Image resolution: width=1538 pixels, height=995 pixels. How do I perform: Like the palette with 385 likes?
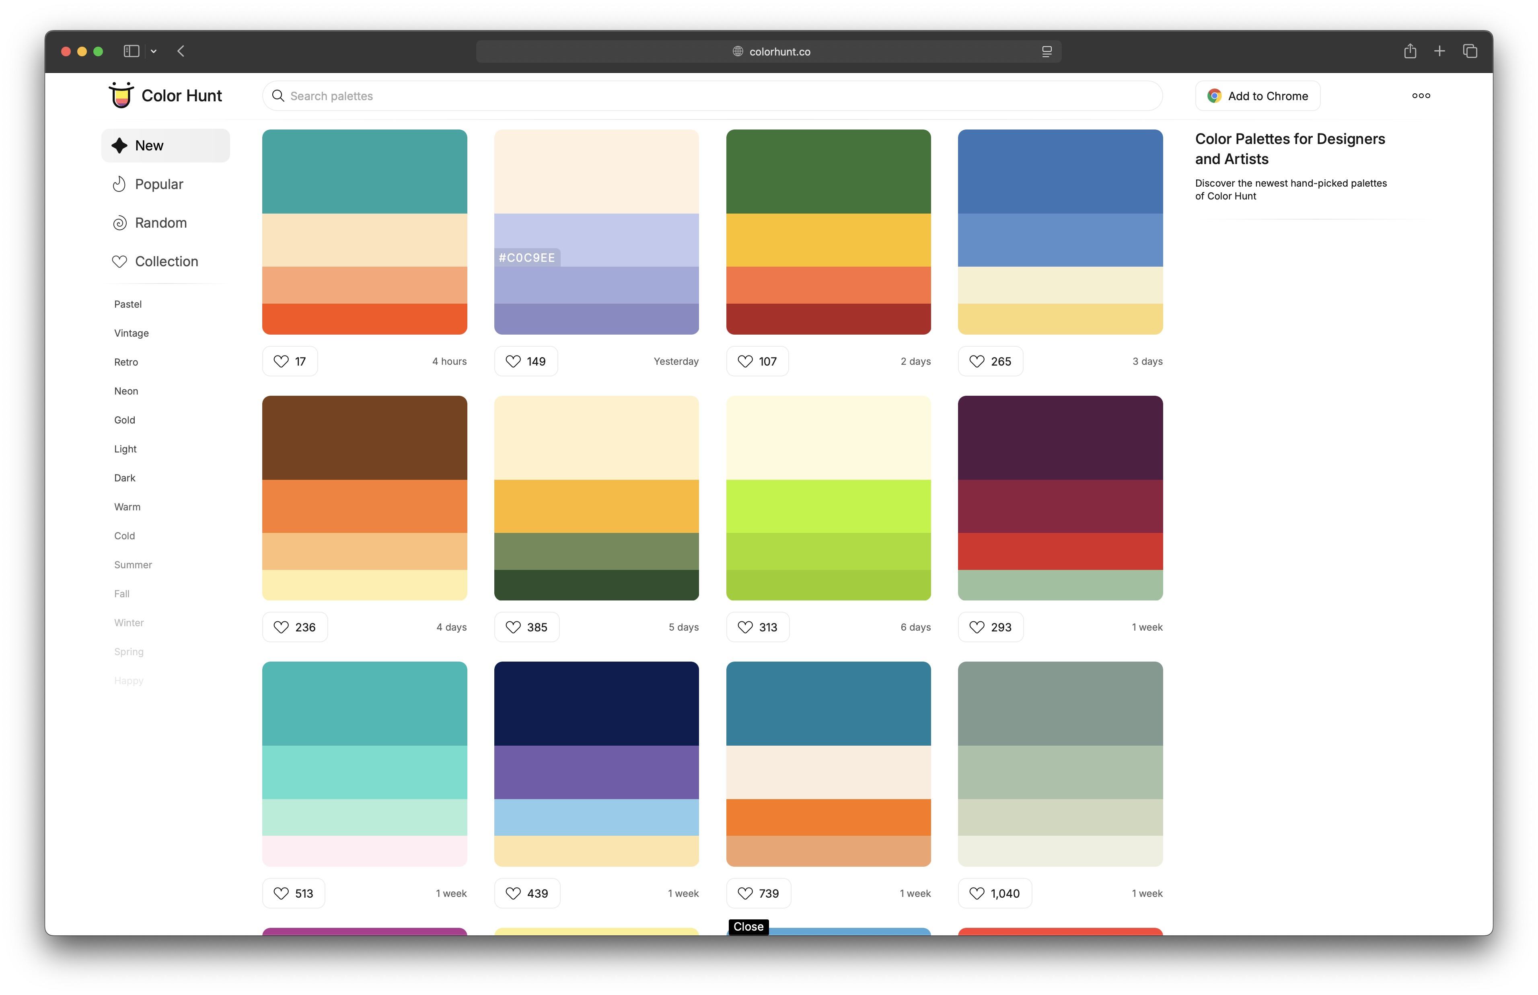pos(526,627)
